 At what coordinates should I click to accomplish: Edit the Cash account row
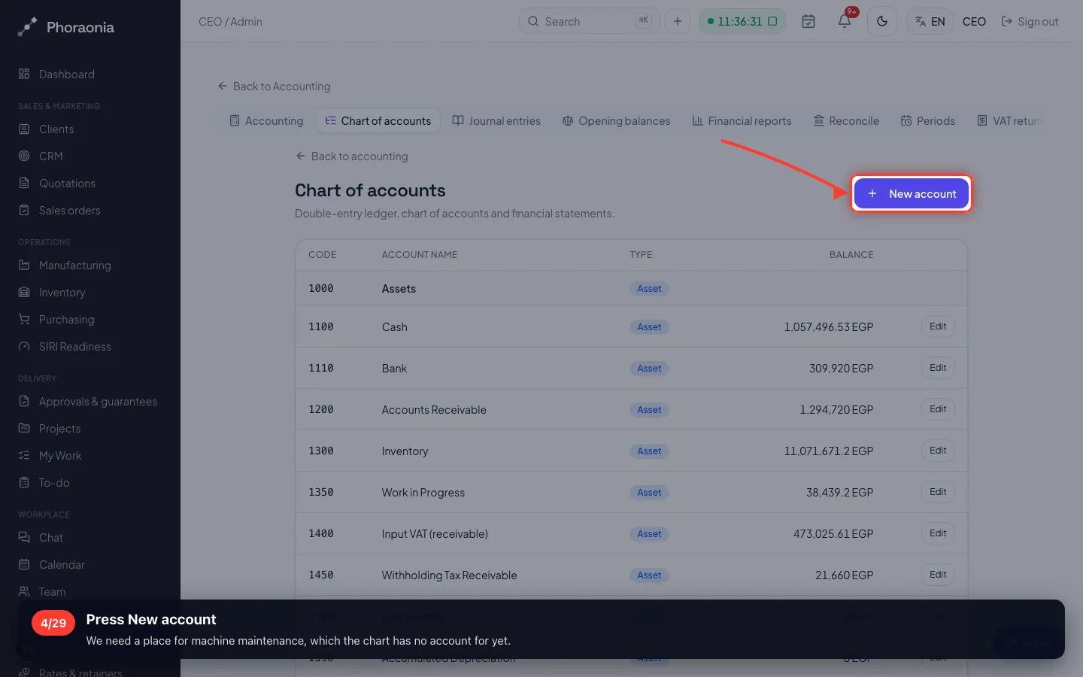938,326
